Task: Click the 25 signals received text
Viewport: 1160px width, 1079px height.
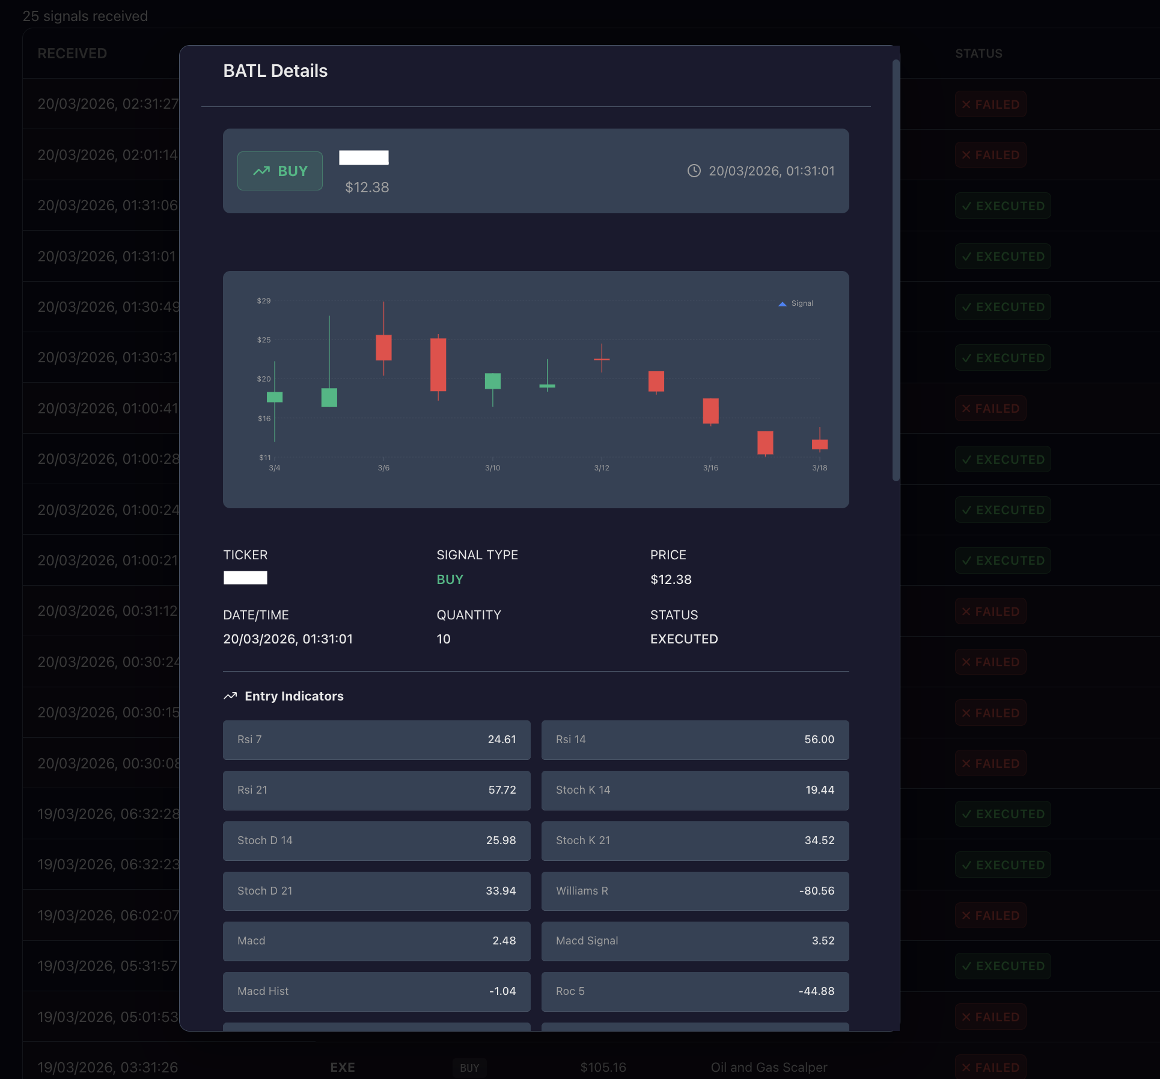Action: click(x=85, y=16)
